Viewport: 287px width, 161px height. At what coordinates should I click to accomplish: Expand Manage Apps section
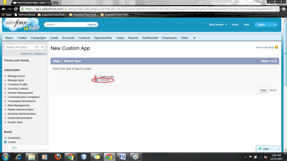5,80
